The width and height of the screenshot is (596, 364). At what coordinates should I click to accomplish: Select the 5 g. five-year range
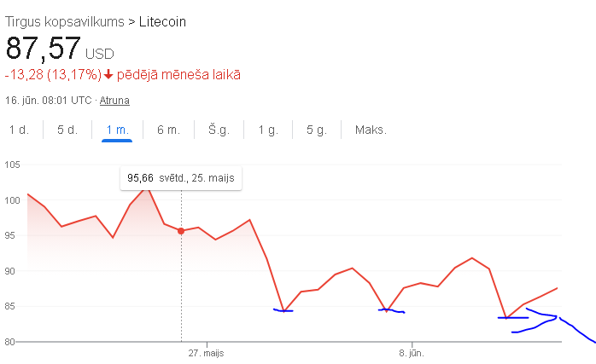pyautogui.click(x=317, y=130)
